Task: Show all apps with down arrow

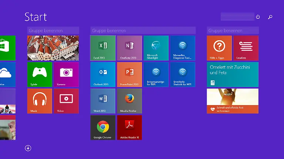Action: click(28, 148)
